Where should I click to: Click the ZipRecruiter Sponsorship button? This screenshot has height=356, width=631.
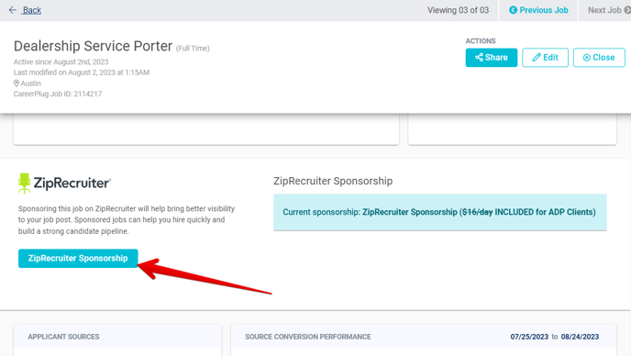[78, 258]
